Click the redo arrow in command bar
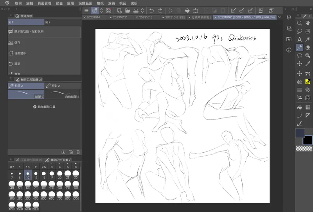The image size is (313, 212). pyautogui.click(x=159, y=10)
